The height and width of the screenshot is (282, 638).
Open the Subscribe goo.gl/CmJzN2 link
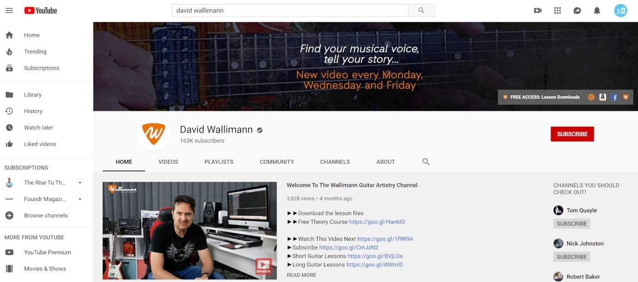point(349,247)
